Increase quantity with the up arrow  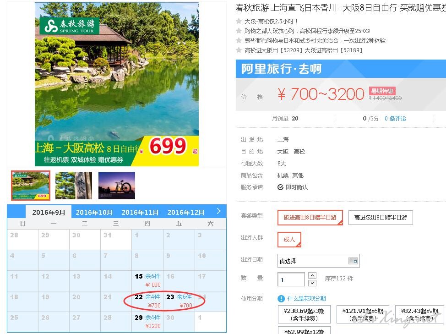[312, 275]
